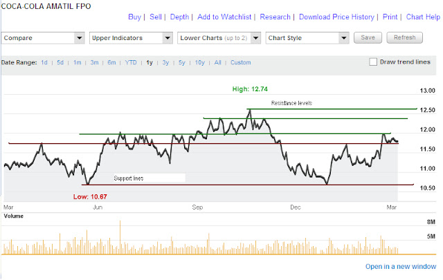Select the 1d date range
This screenshot has width=443, height=280.
(44, 62)
